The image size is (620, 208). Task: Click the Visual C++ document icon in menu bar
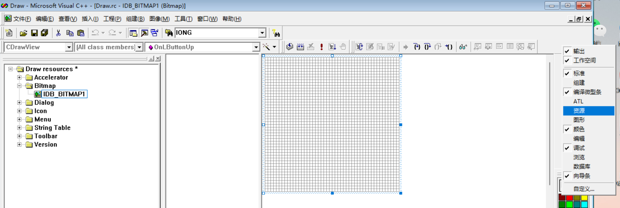(x=8, y=19)
